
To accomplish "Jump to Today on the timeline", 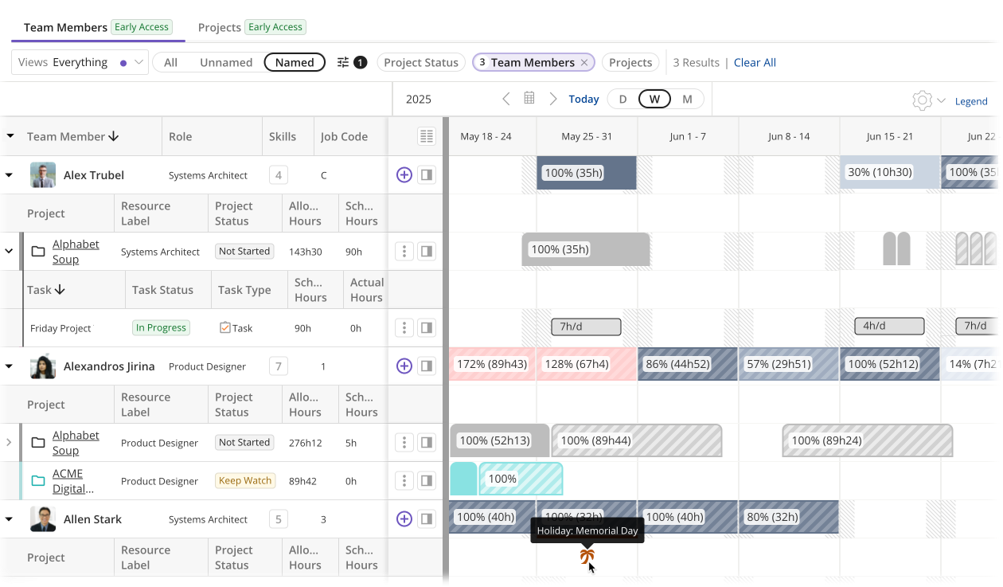I will pyautogui.click(x=583, y=99).
